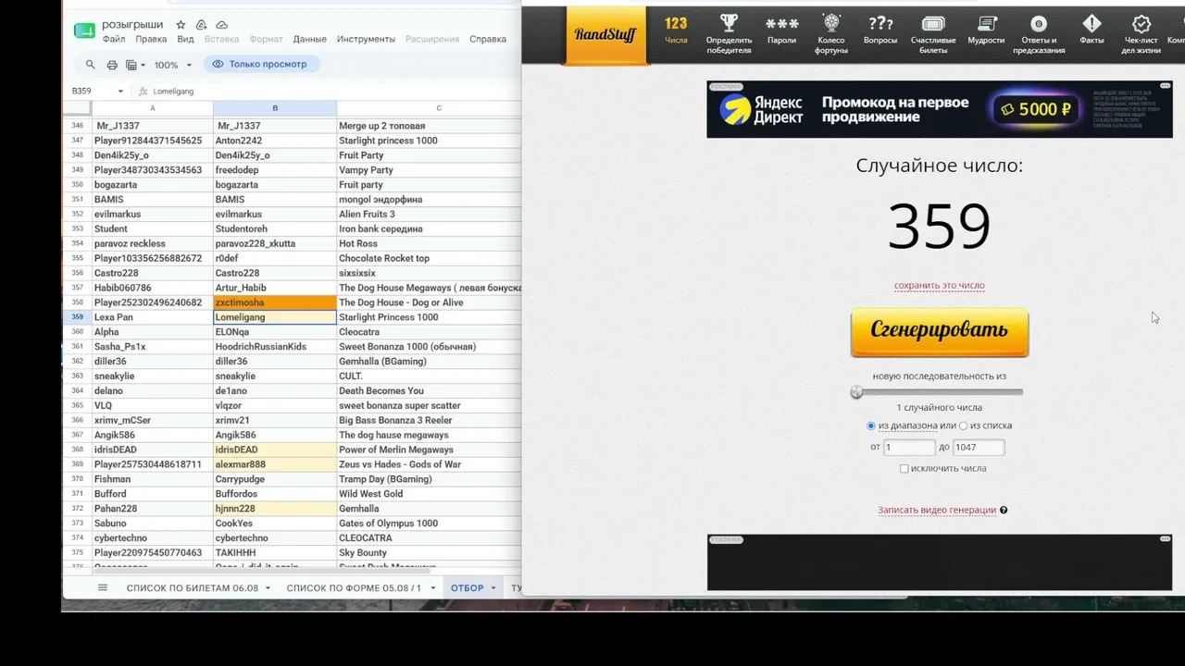The height and width of the screenshot is (666, 1185).
Task: Open the Вид menu
Action: [x=185, y=39]
